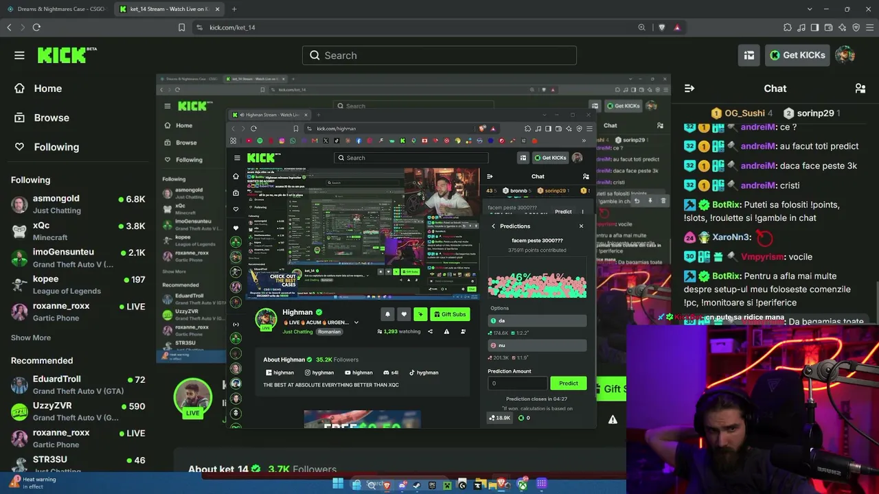Open roxanne_roxx under Recommended
Viewport: 879px width, 494px height.
click(78, 438)
